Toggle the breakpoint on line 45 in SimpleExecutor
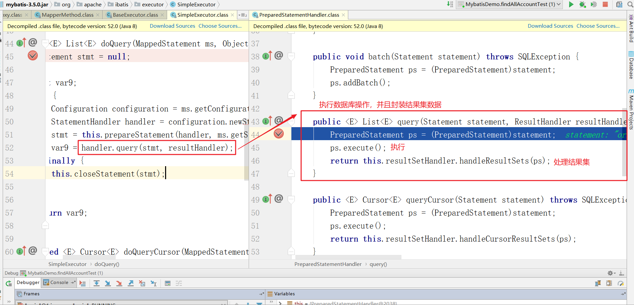 pyautogui.click(x=33, y=55)
